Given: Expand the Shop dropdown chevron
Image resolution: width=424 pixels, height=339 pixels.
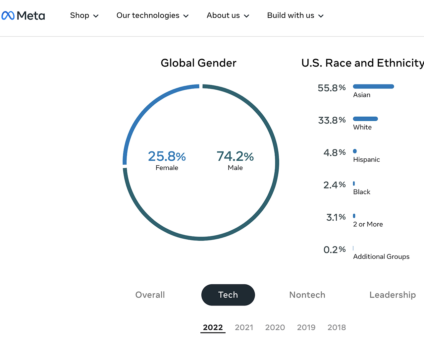Looking at the screenshot, I should tap(96, 16).
